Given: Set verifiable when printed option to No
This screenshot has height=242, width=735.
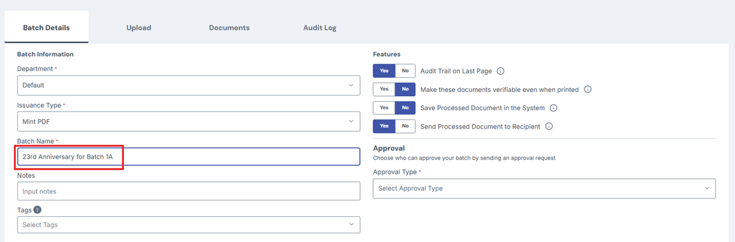Looking at the screenshot, I should (x=405, y=89).
